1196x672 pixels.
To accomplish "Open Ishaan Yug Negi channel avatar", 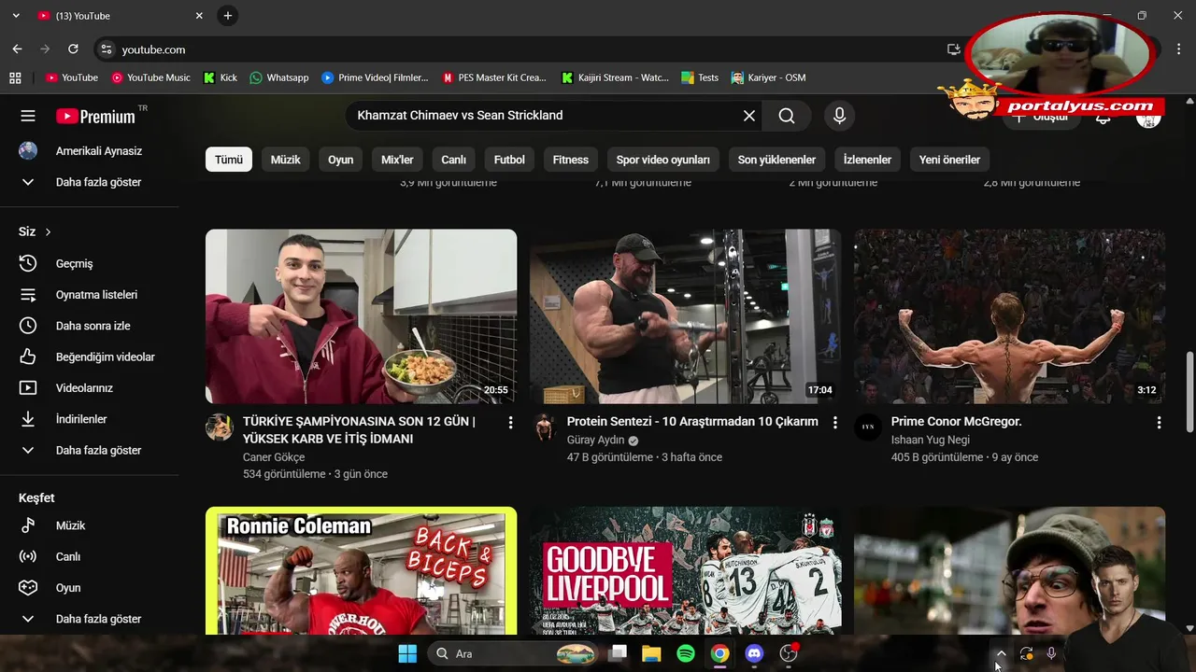I will click(868, 427).
